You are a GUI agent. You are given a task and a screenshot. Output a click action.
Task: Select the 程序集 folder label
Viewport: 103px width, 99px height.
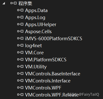click(25, 4)
